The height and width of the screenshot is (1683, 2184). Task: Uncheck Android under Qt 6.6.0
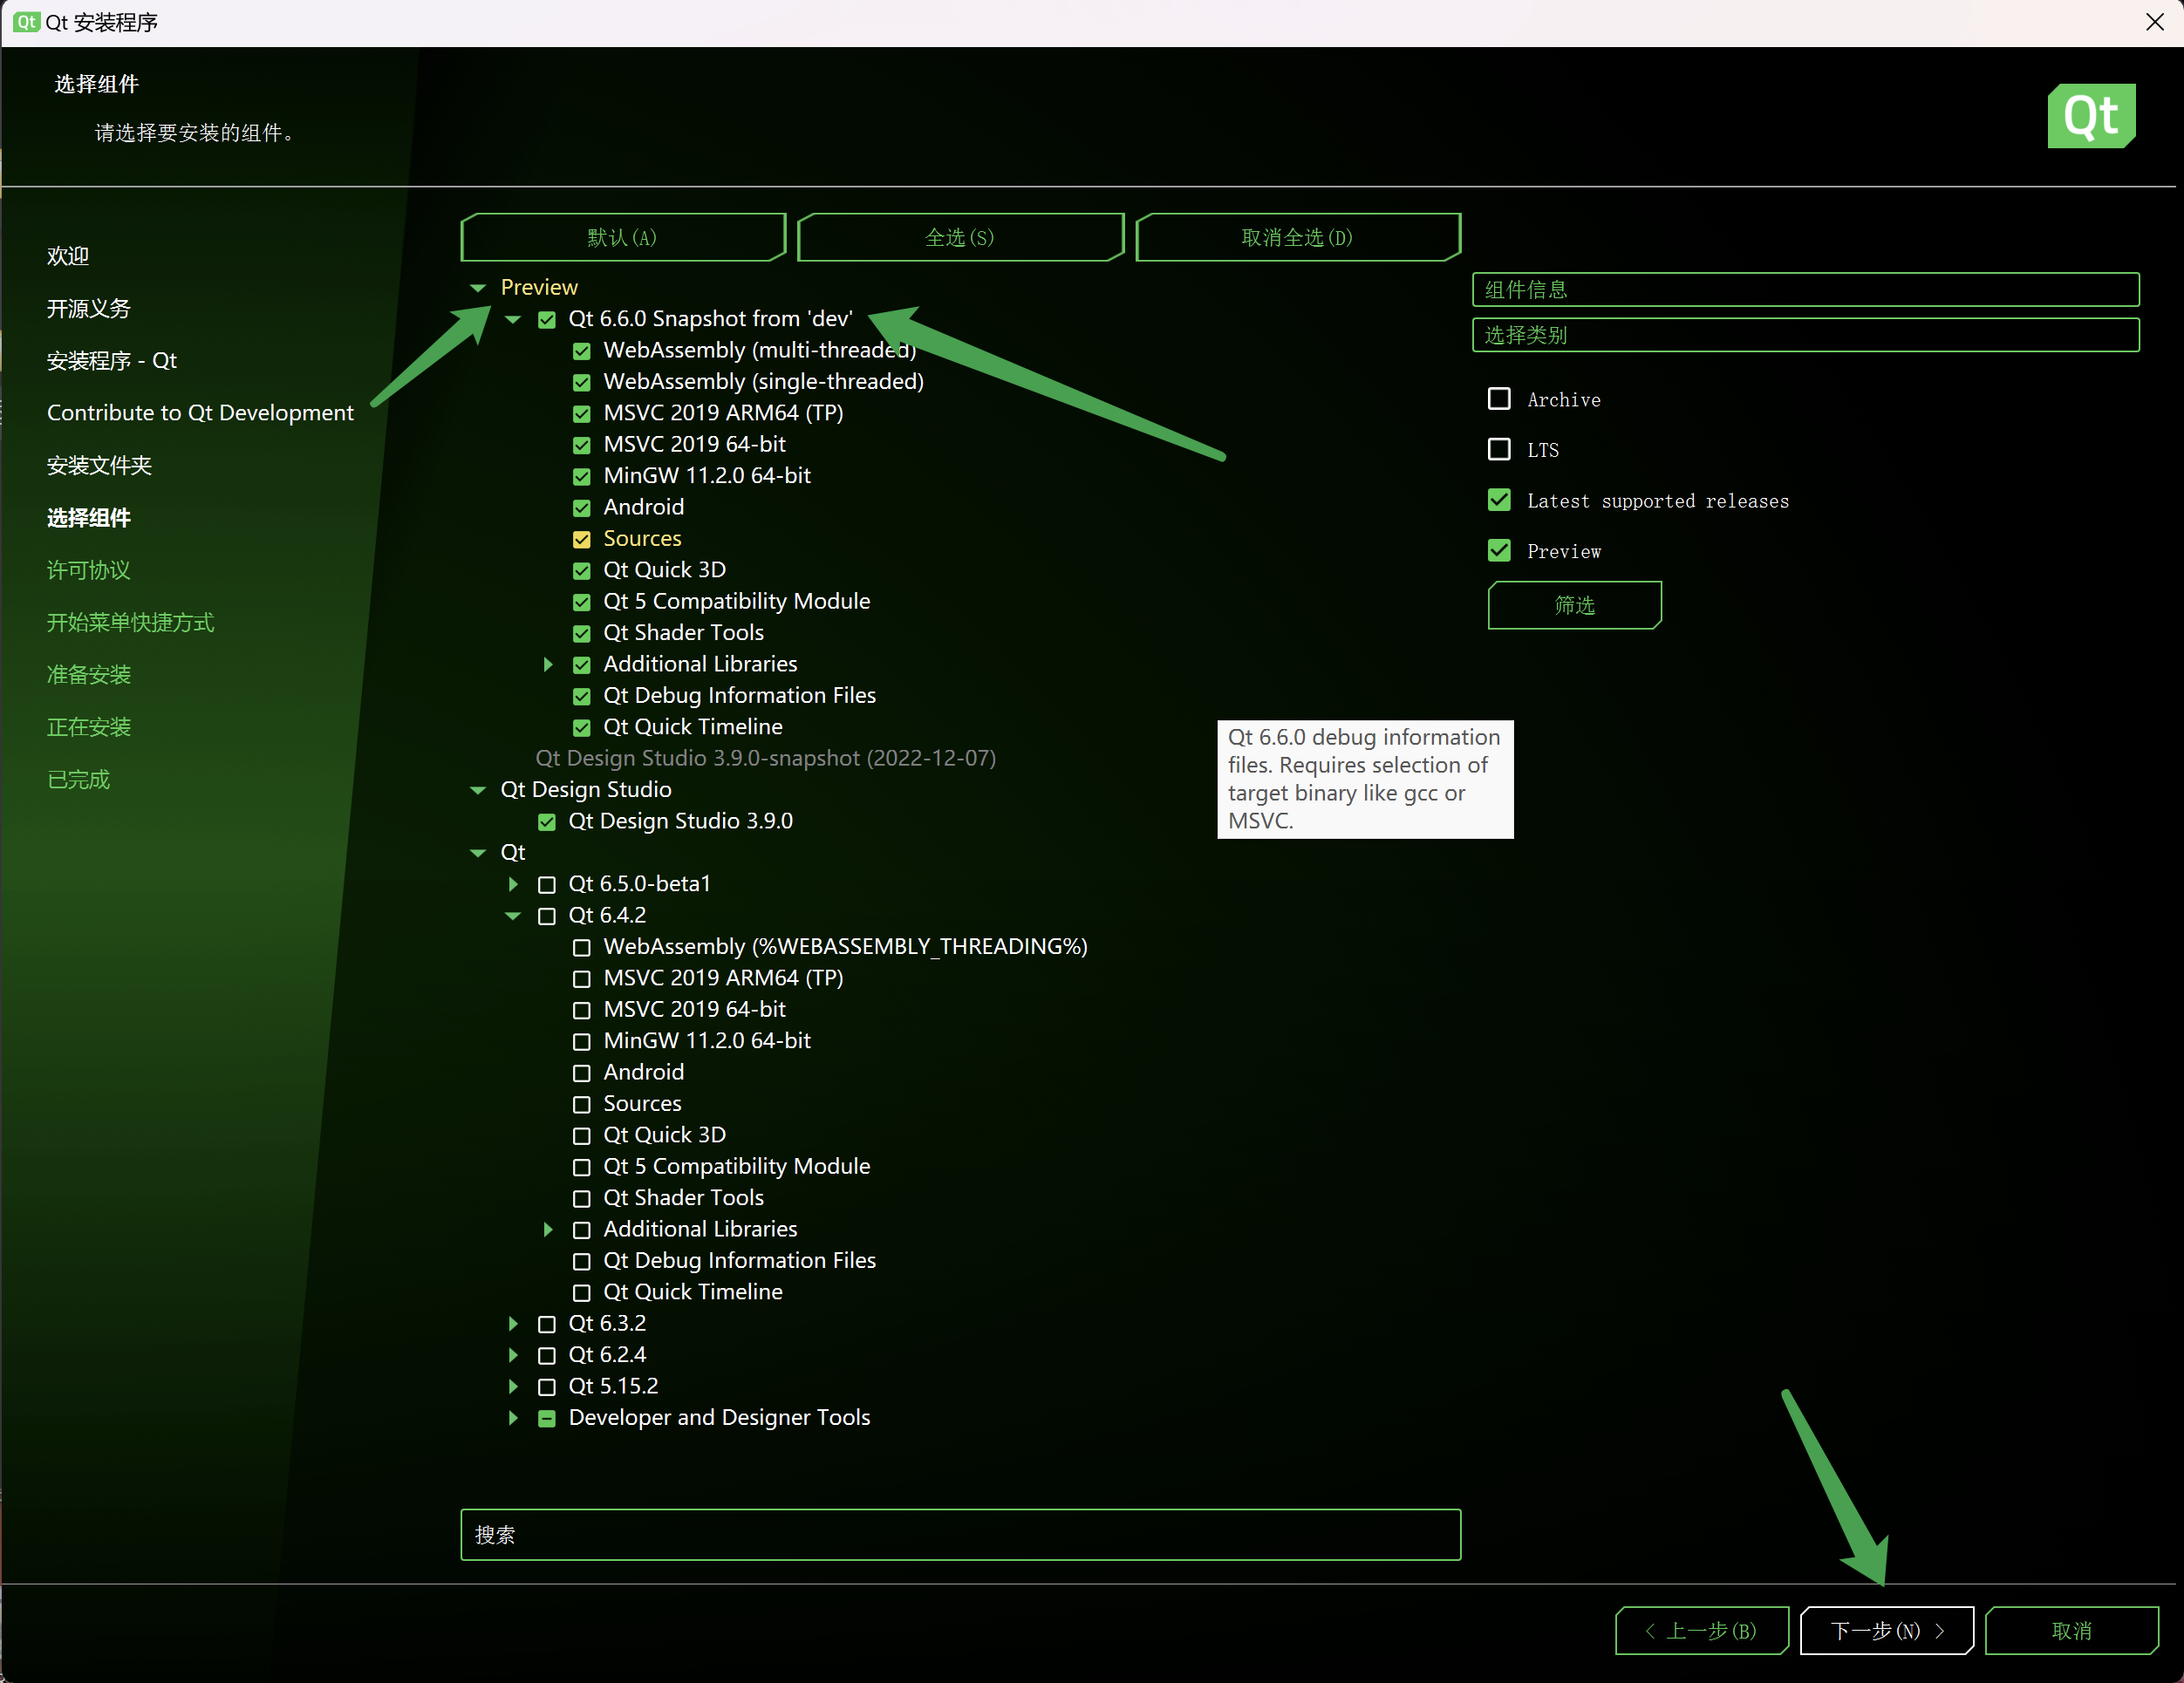pyautogui.click(x=581, y=508)
